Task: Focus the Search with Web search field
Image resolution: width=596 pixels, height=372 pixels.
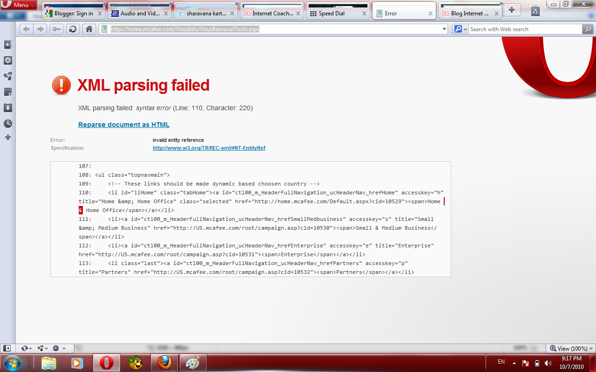Action: click(525, 29)
